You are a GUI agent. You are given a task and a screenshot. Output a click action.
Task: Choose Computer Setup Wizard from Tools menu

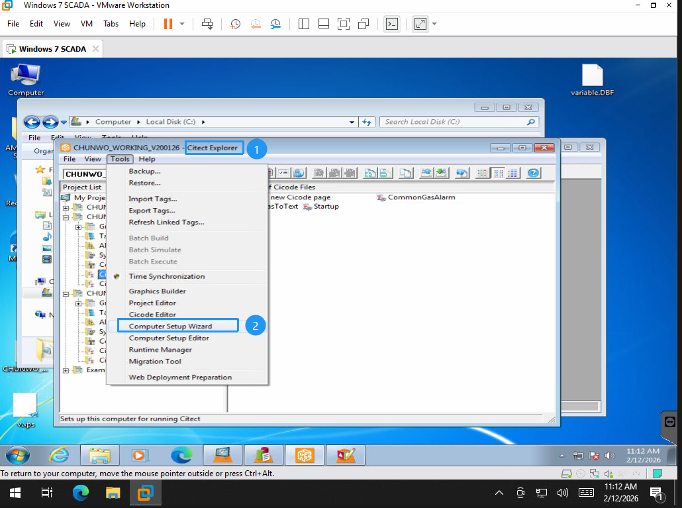(x=170, y=326)
